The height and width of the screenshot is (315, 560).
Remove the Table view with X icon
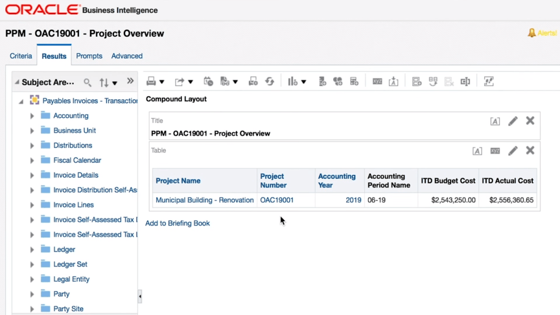coord(530,150)
